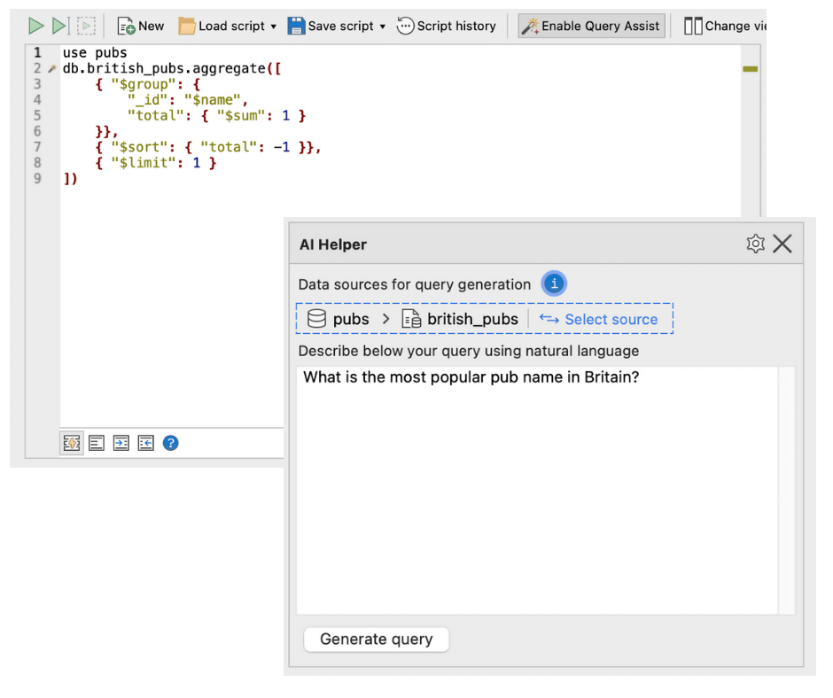
Task: Toggle the lightning auto-format icon below editor
Action: click(x=72, y=443)
